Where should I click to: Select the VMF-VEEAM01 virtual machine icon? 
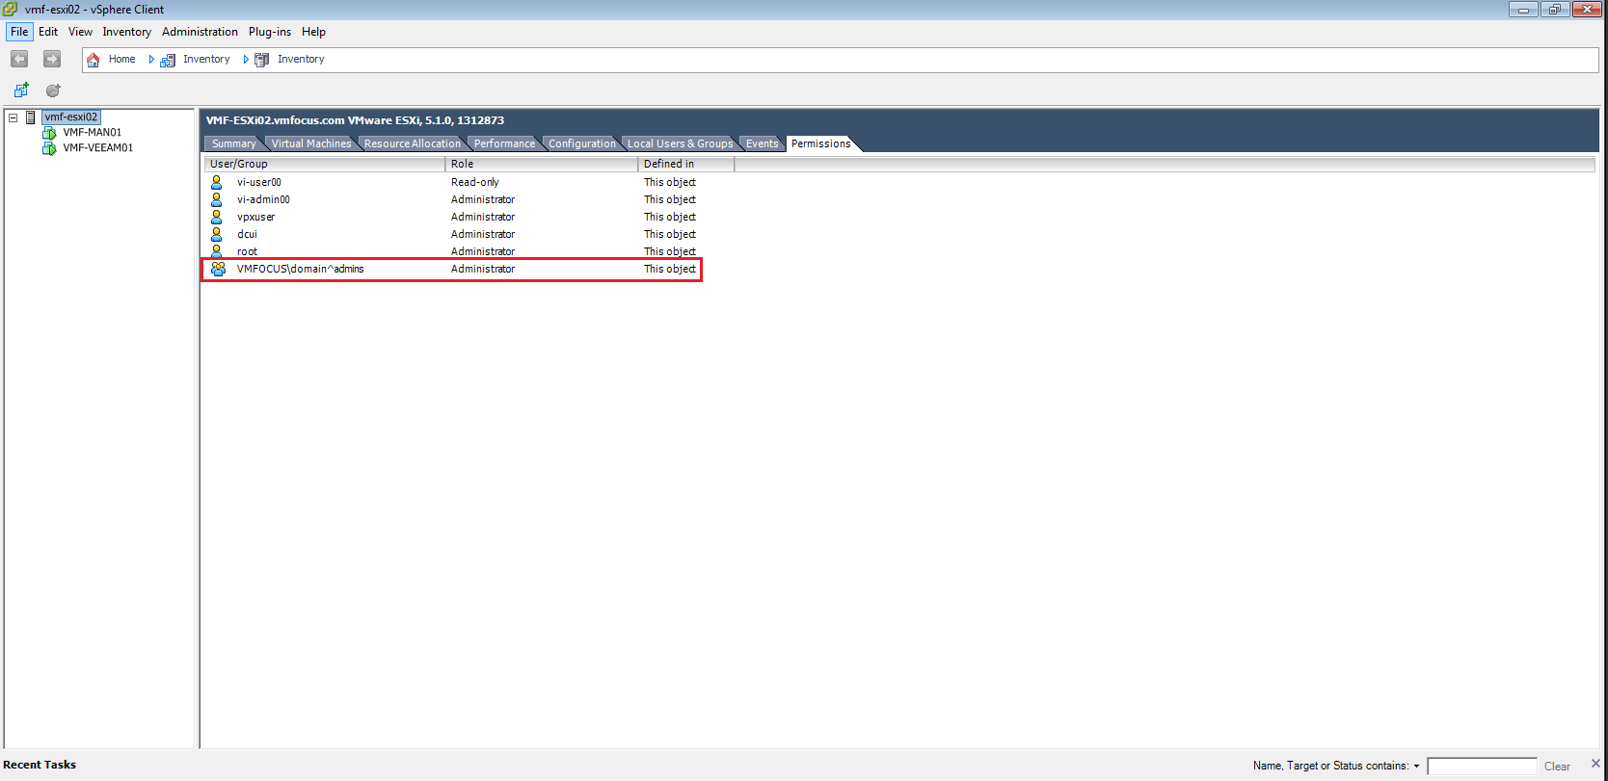(49, 148)
